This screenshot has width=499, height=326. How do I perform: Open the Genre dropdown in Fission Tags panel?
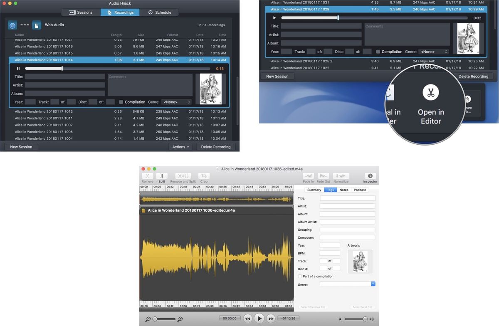373,284
